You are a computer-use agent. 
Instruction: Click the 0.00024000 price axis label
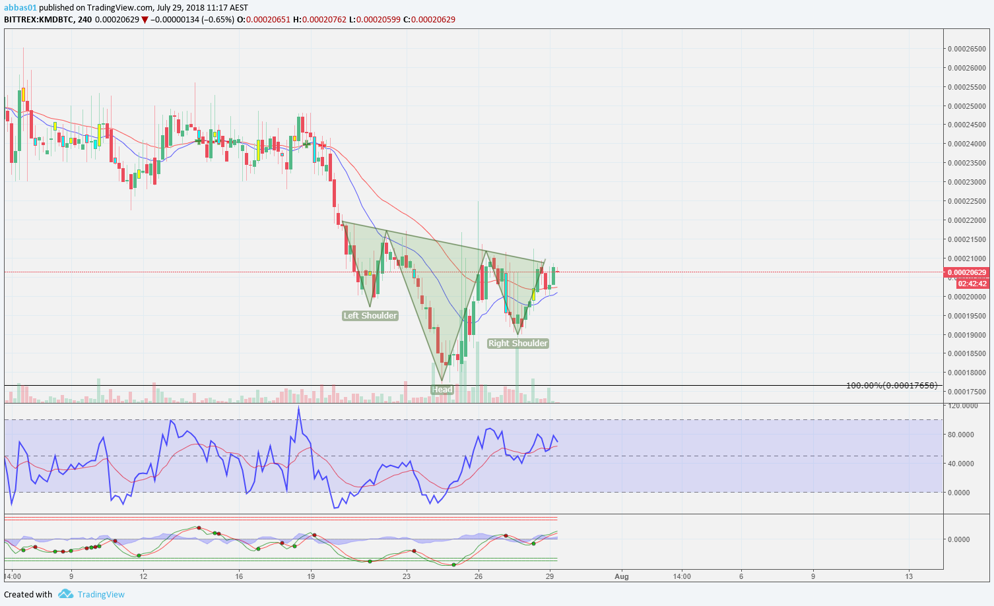click(x=967, y=144)
